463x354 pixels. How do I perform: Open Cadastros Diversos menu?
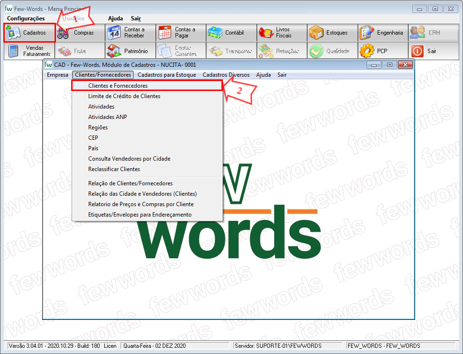coord(226,75)
